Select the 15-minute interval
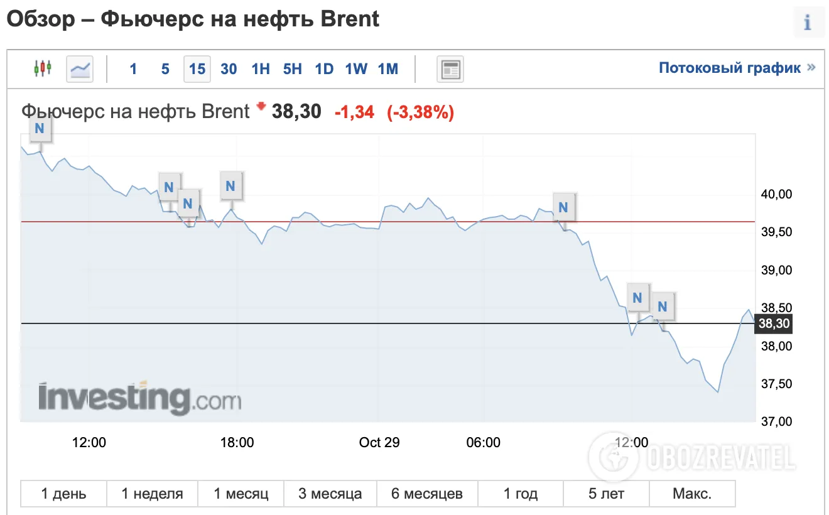 pos(197,69)
